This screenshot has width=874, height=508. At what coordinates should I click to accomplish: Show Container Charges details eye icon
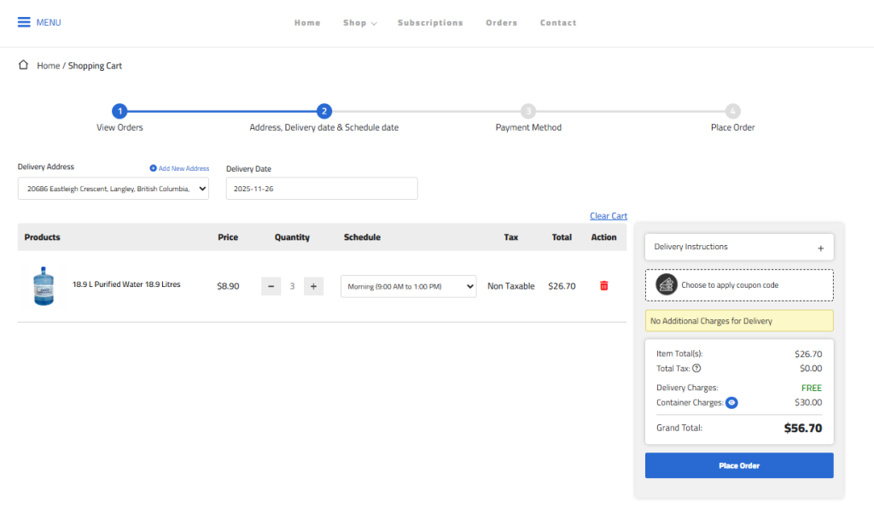731,402
